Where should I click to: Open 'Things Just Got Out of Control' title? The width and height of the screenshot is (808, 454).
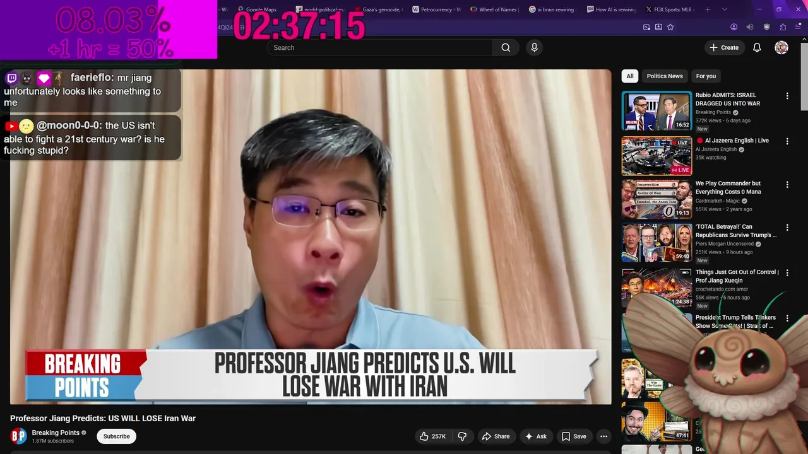coord(737,276)
